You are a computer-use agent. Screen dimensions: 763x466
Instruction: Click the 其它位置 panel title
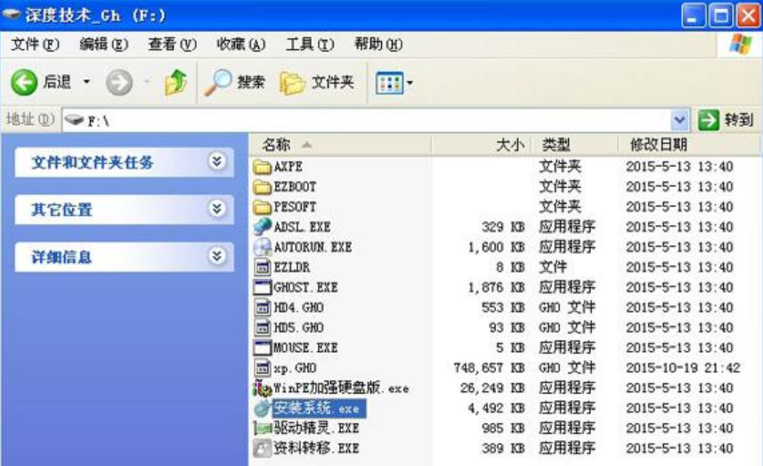coord(61,210)
